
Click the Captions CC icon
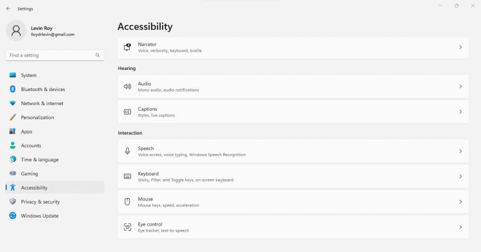click(127, 112)
